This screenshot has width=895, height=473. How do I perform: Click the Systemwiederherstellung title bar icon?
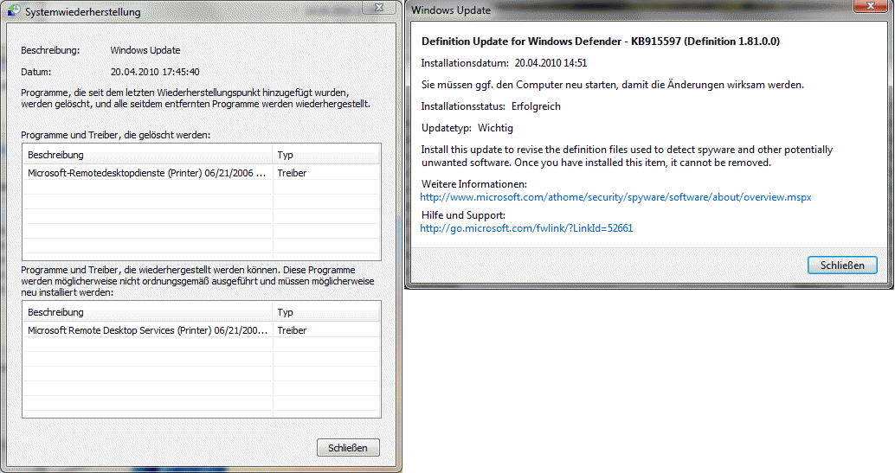[14, 11]
